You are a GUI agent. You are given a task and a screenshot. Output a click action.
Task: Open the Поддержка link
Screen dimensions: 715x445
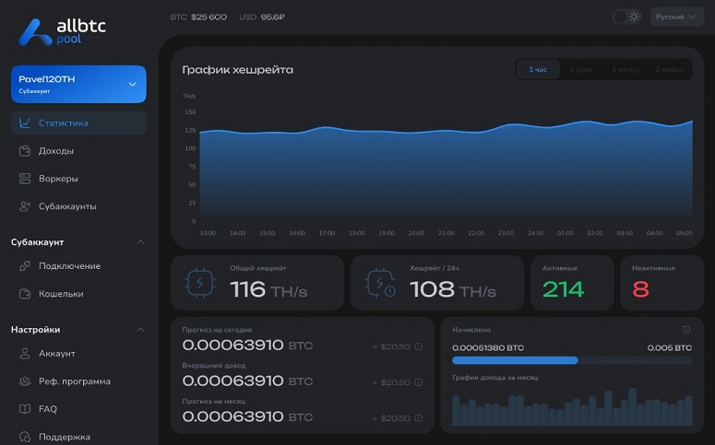tap(78, 437)
